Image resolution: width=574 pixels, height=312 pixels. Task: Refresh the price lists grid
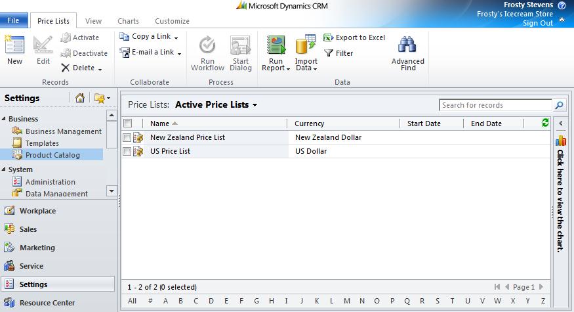545,123
